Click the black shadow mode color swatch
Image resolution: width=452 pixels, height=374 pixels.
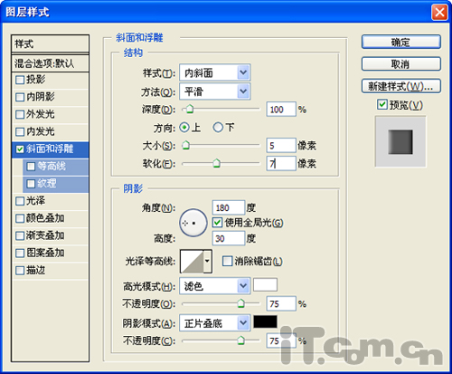coord(265,321)
